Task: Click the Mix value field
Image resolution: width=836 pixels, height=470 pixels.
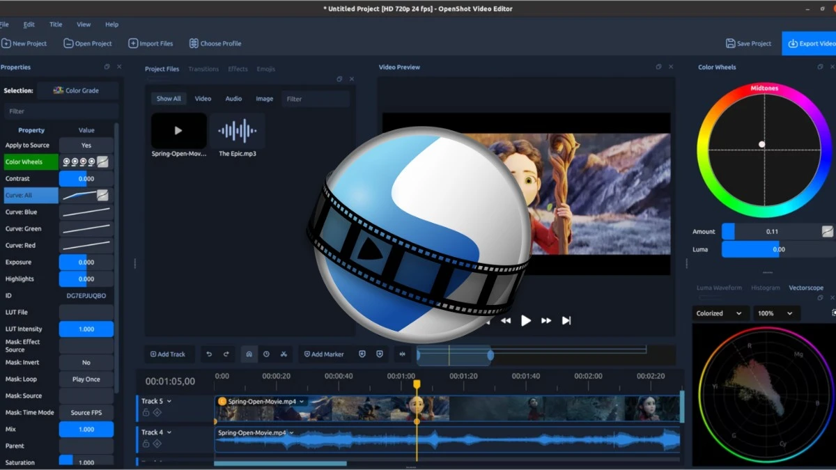Action: pyautogui.click(x=86, y=430)
